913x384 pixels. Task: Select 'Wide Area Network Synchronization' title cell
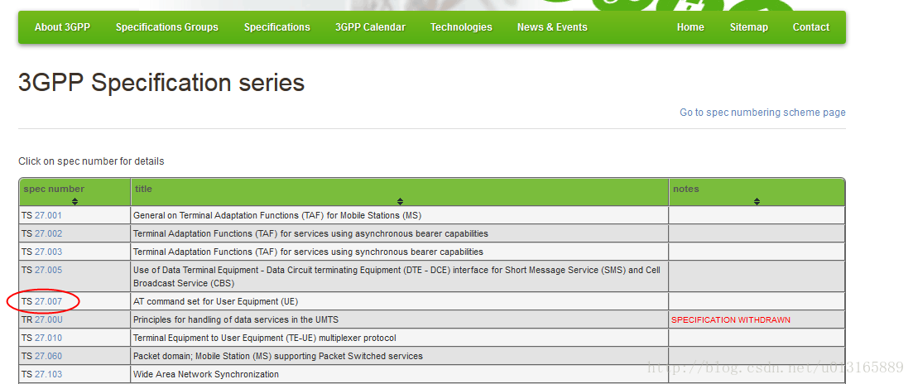coord(400,374)
